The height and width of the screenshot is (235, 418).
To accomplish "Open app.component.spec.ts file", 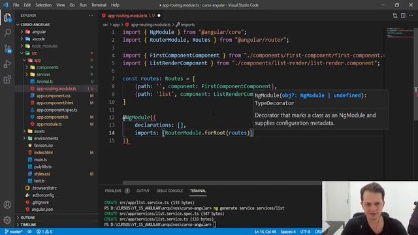I will point(57,110).
